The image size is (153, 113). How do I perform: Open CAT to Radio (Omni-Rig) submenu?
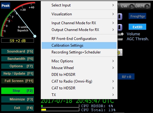point(79,81)
